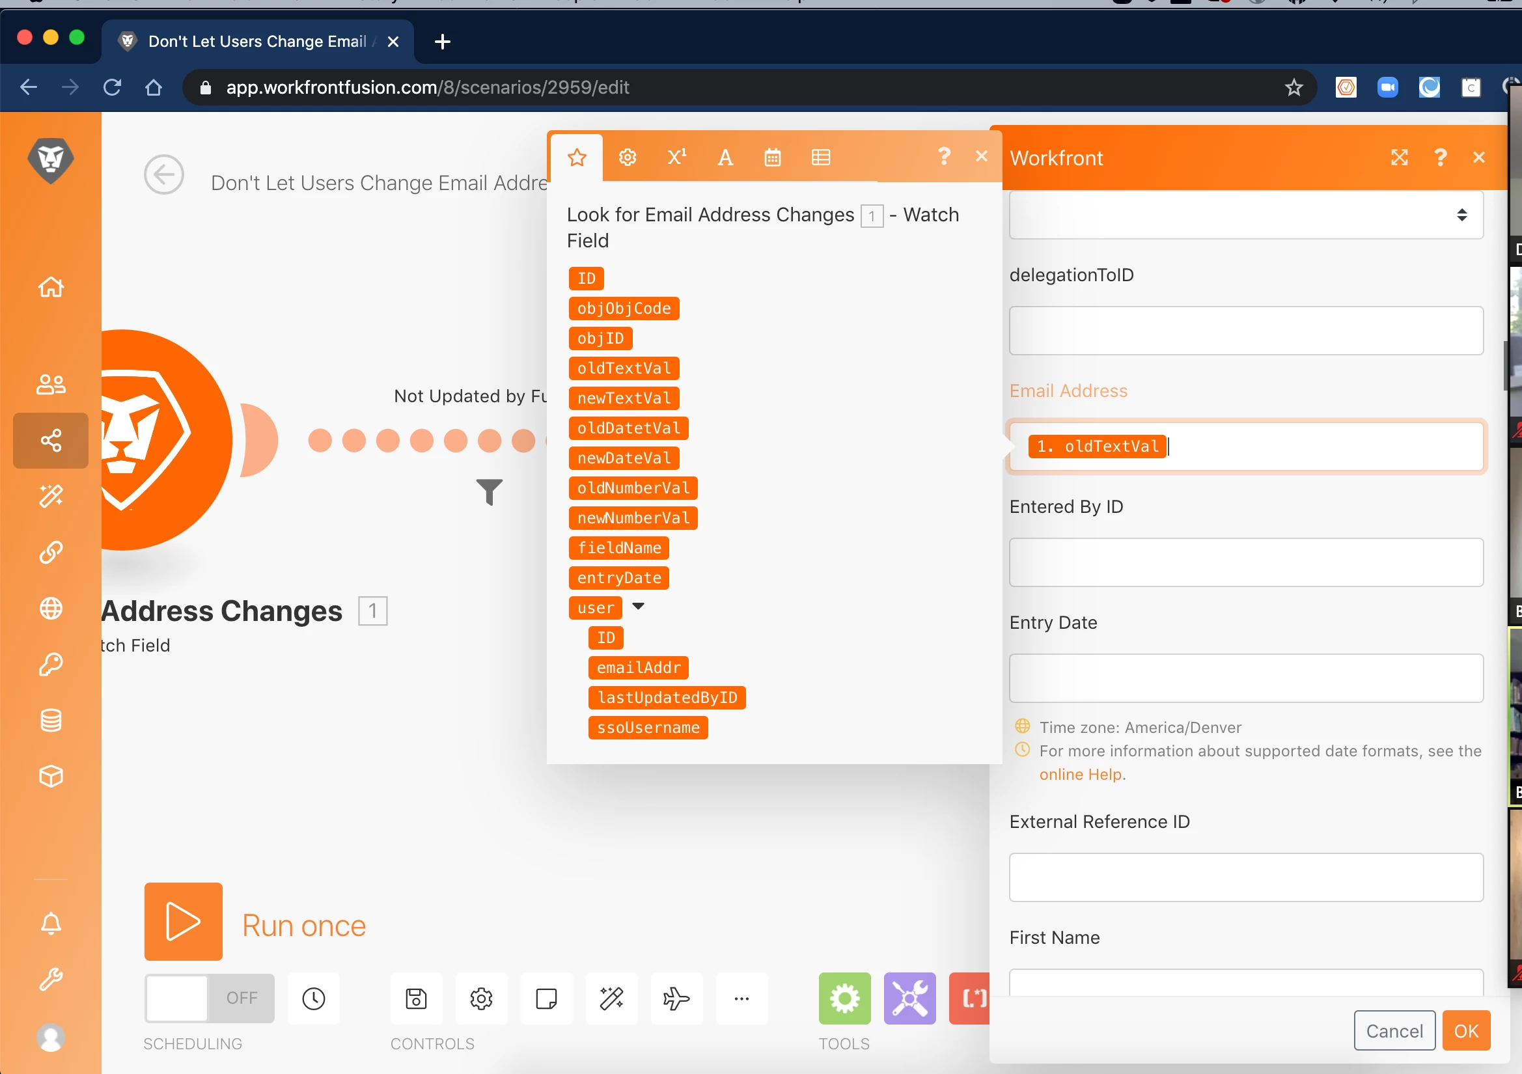Switch to the table array functions tab
The width and height of the screenshot is (1522, 1074).
coord(821,158)
